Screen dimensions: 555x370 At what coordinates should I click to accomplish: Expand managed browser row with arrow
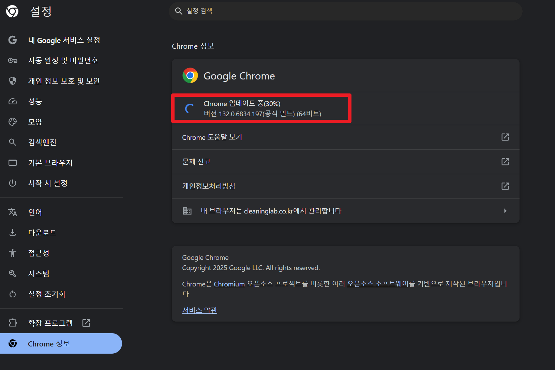505,211
